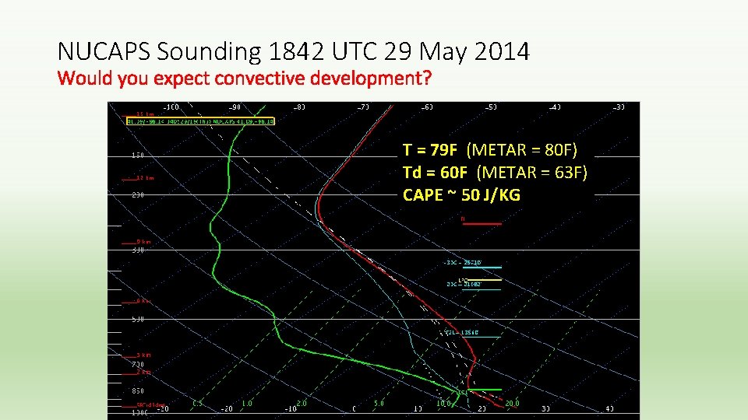
Task: Click the white 40 label on the bottom axis
Action: [609, 408]
